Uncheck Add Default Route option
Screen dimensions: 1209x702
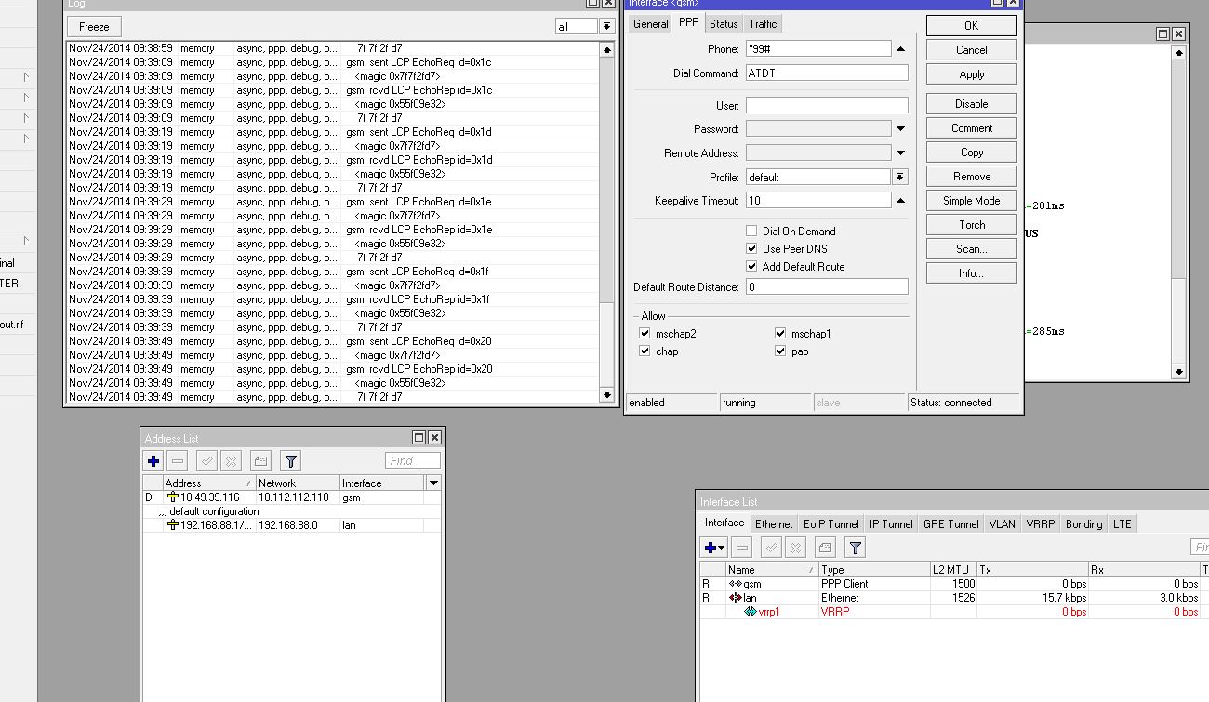click(x=751, y=267)
